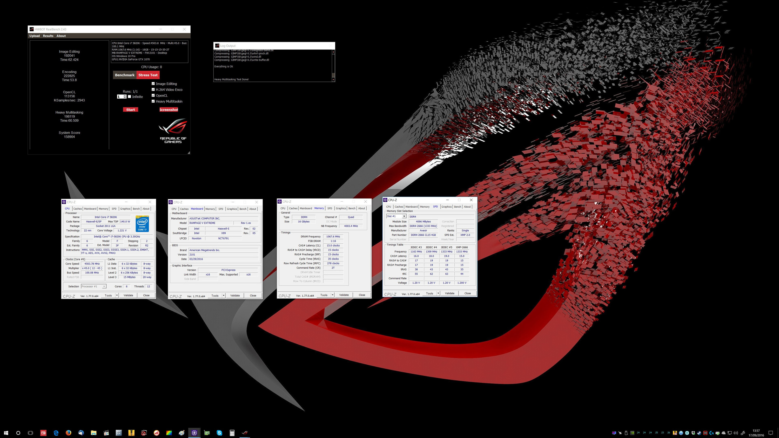Open the Upload menu in RealBench

coord(35,36)
